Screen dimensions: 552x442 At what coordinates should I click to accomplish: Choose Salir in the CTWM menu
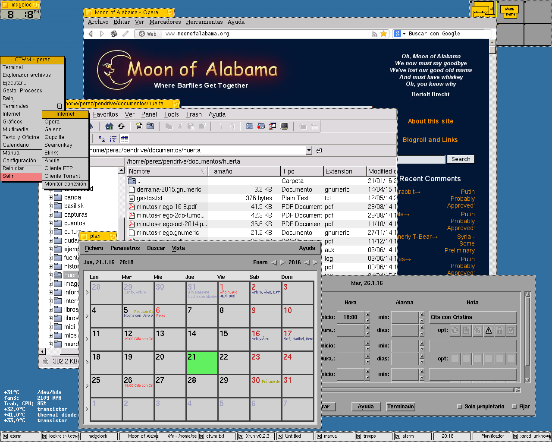pyautogui.click(x=22, y=176)
